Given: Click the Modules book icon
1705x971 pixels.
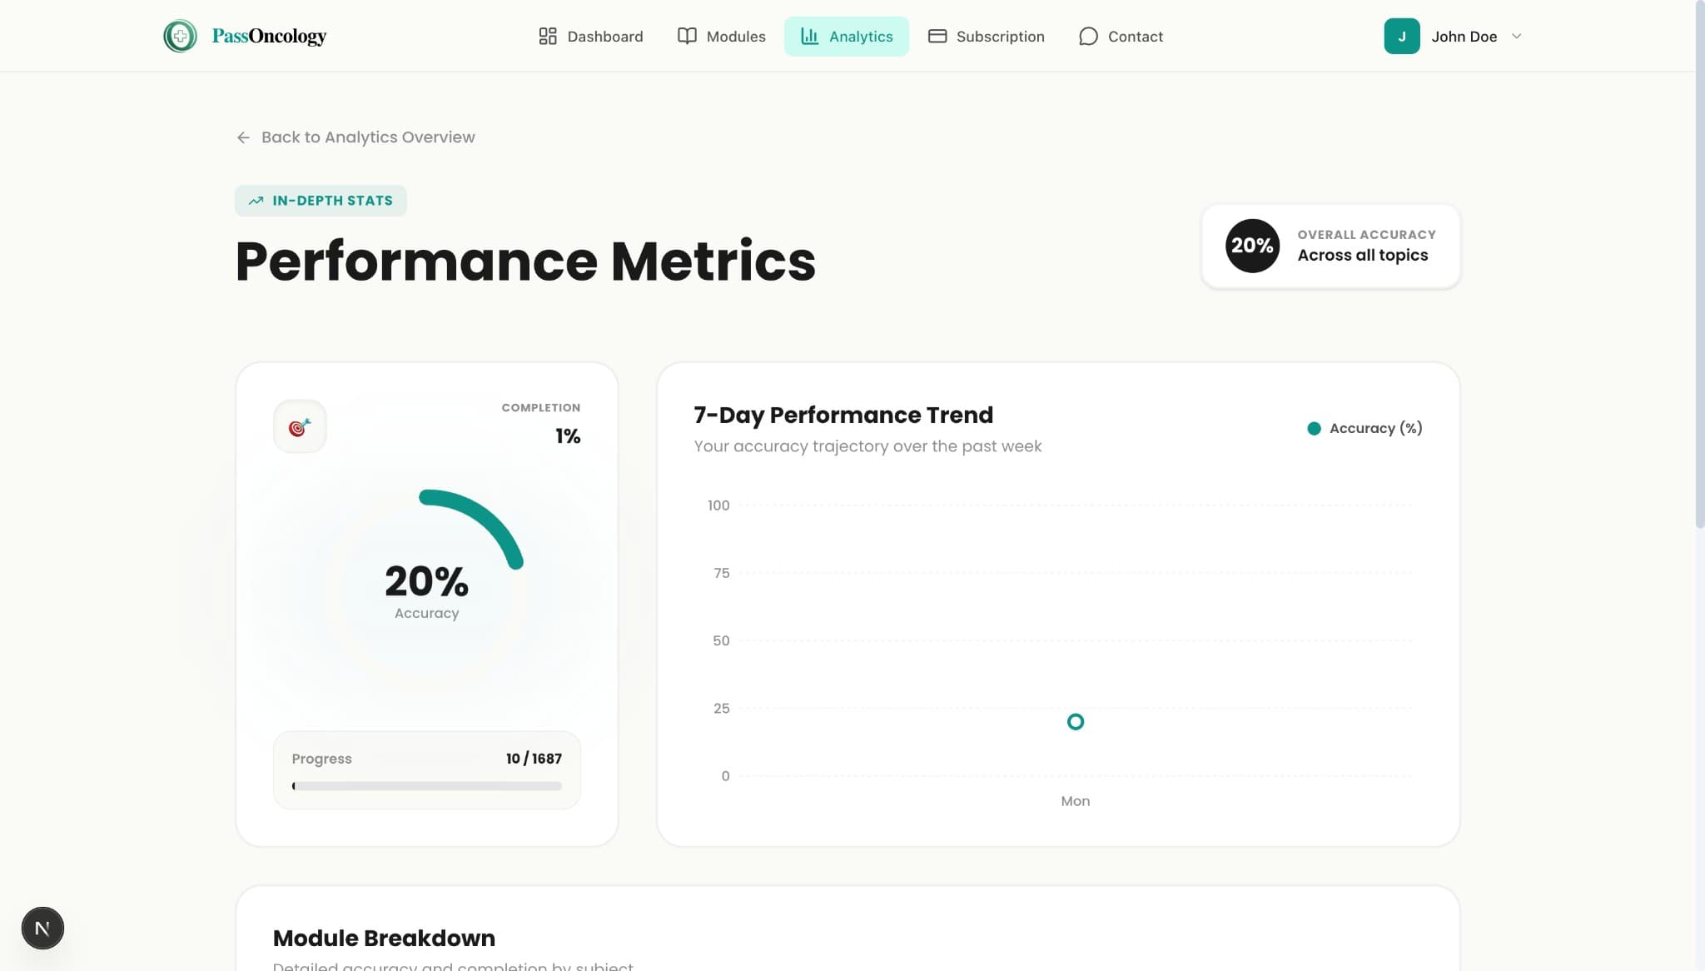Looking at the screenshot, I should click(687, 36).
